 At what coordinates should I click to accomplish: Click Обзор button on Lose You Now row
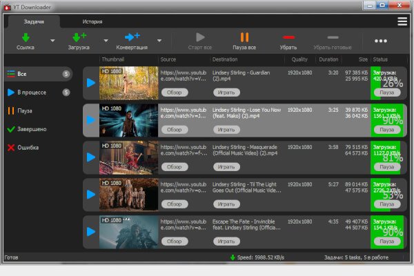(x=175, y=130)
